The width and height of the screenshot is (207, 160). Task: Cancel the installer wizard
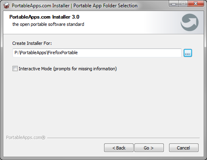pos(184,148)
